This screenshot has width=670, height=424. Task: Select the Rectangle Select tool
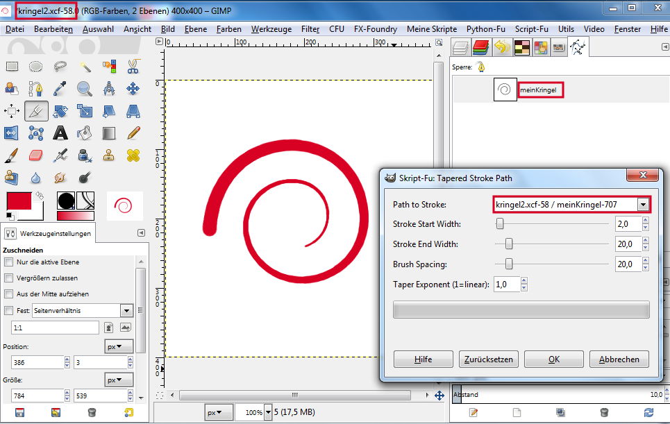pos(12,67)
